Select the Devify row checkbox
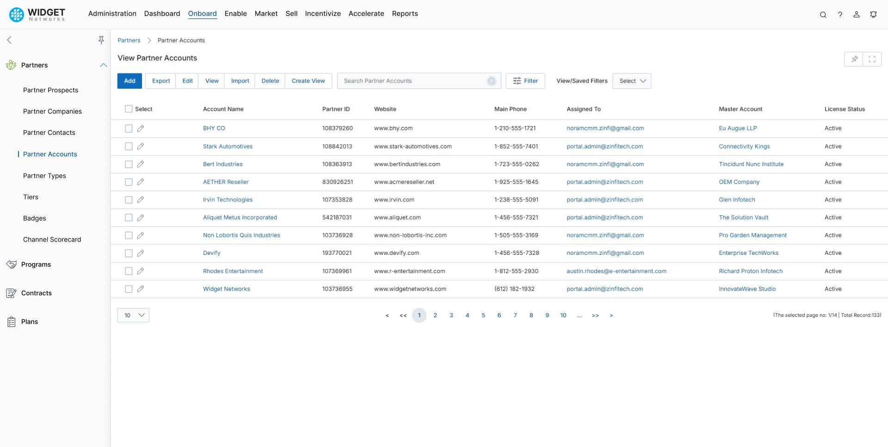The height and width of the screenshot is (447, 888). pos(128,253)
